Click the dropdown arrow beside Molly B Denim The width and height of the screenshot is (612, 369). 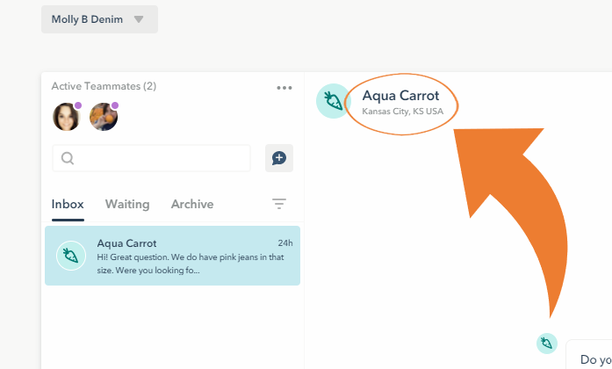[139, 19]
